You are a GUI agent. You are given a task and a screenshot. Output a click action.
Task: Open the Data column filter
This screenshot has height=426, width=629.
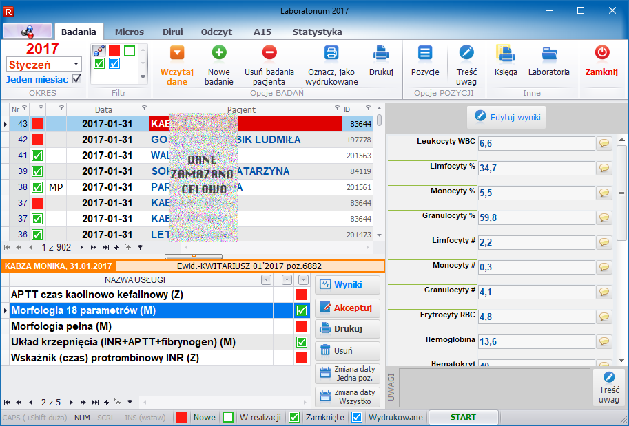click(144, 108)
